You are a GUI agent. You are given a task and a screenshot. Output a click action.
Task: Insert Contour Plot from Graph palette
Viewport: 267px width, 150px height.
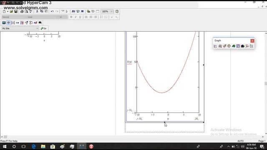coord(238,46)
